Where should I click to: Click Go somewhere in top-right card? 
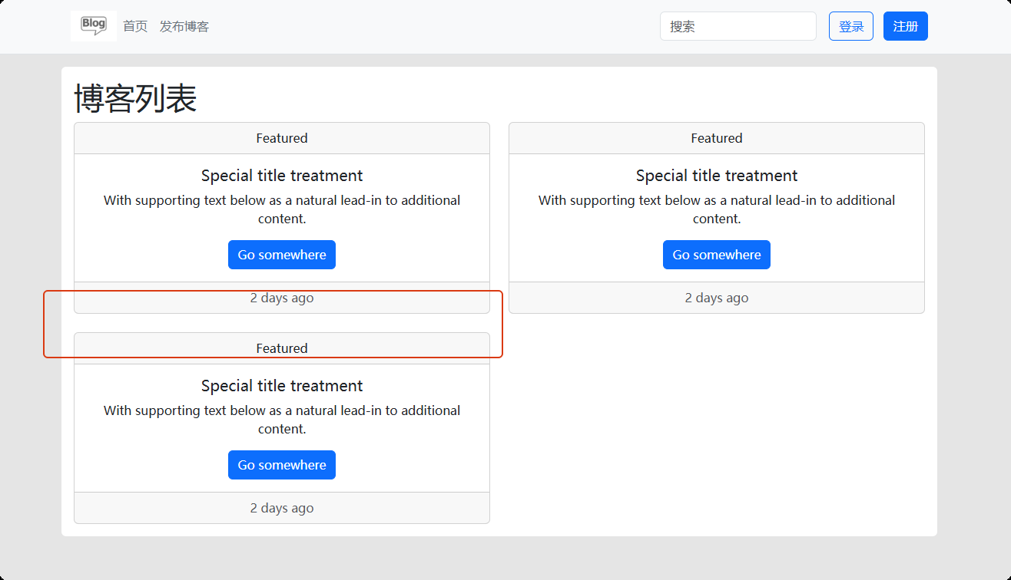[x=716, y=255]
